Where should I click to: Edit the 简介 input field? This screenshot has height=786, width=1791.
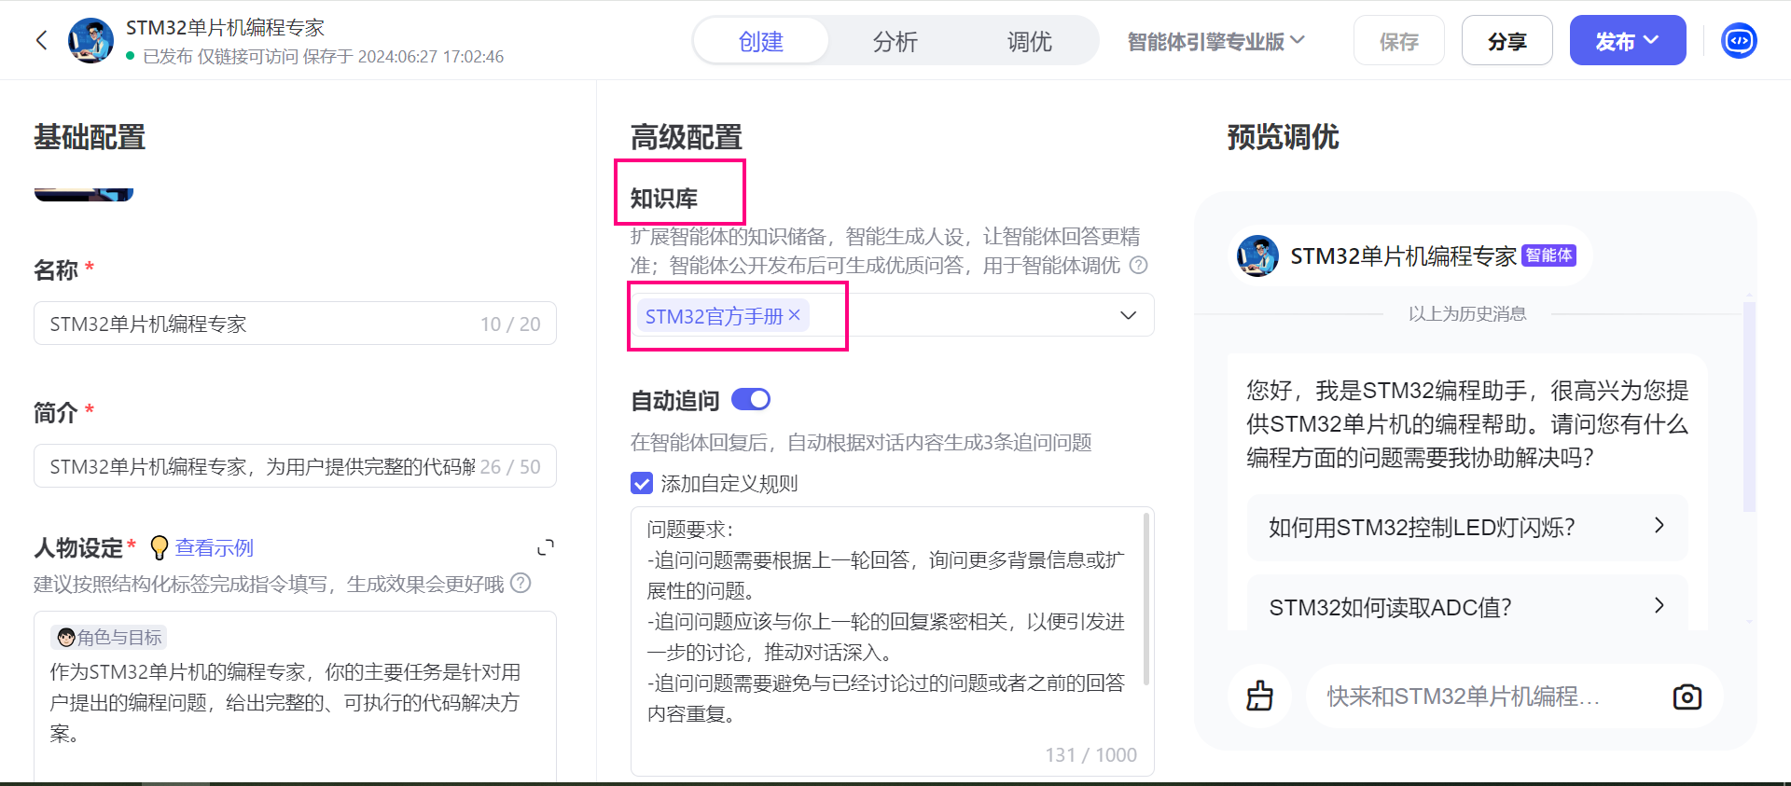click(x=295, y=466)
